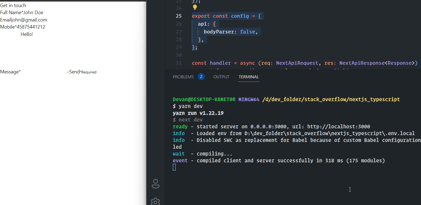
Task: Click the *Required label next to Send
Action: 89,72
